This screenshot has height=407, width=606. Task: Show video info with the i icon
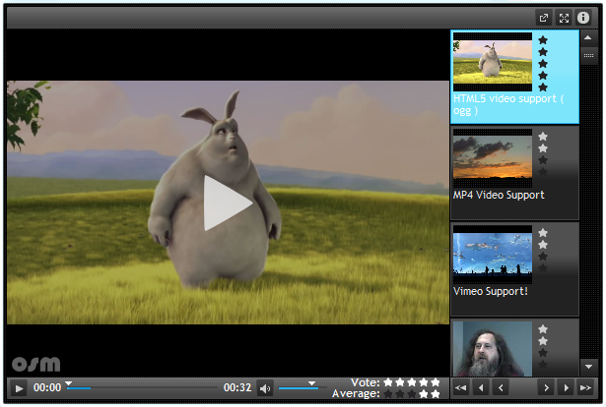coord(583,18)
